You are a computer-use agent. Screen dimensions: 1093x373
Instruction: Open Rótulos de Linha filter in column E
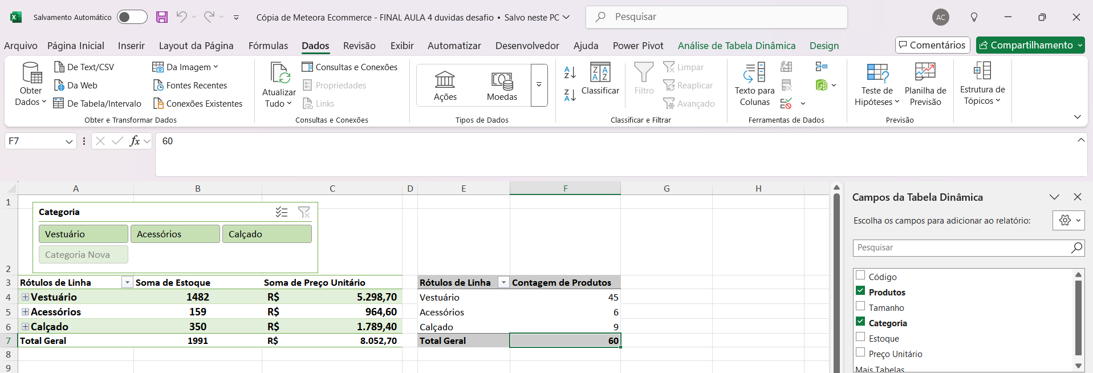[x=503, y=282]
